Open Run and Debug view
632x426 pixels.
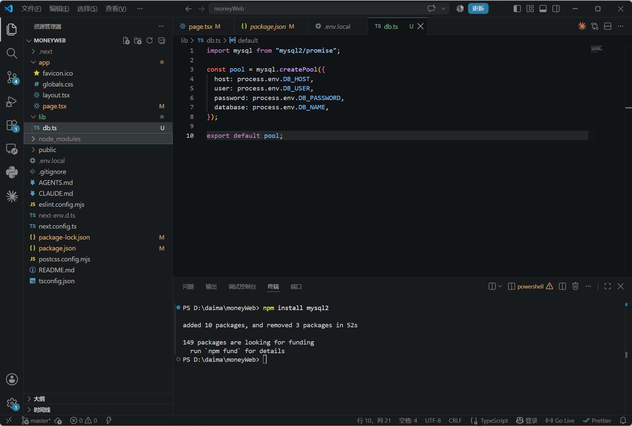12,102
